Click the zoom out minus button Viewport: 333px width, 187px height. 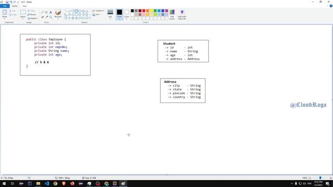point(310,178)
